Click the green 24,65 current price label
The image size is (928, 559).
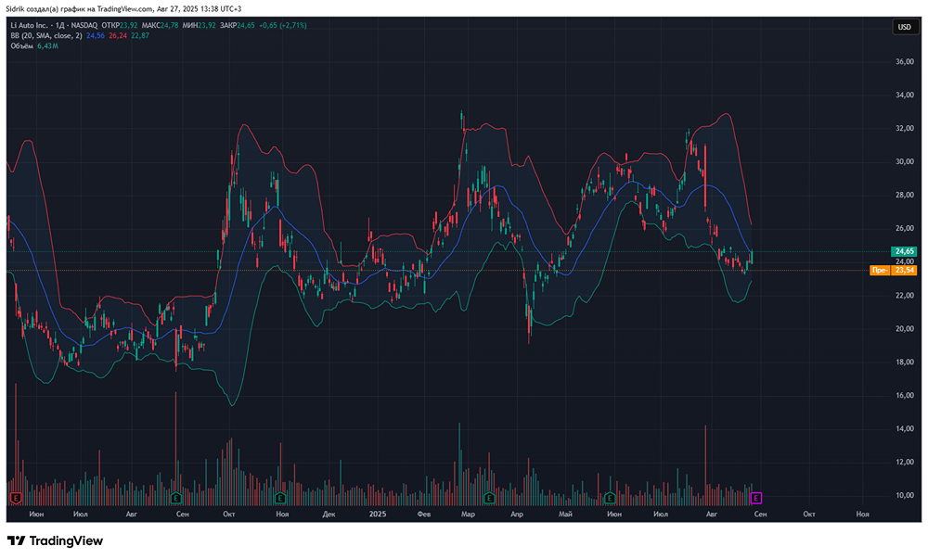[x=903, y=251]
